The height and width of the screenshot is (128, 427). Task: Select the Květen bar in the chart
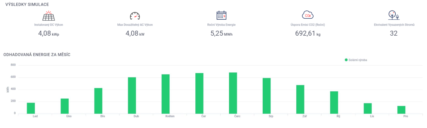pyautogui.click(x=166, y=94)
